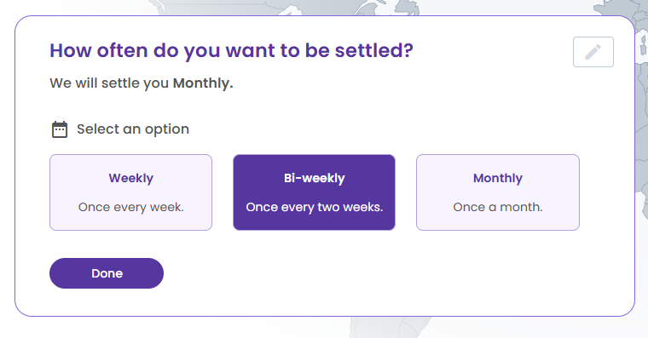The width and height of the screenshot is (648, 338).
Task: Click empty dialog space right of Done button
Action: pos(372,273)
